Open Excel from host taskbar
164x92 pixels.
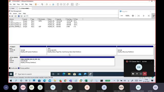86,81
